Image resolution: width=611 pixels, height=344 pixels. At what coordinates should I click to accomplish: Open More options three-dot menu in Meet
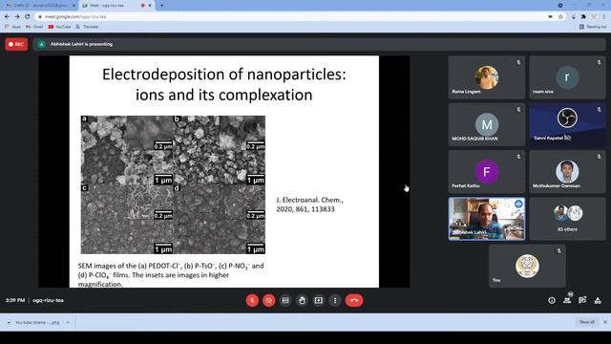tap(335, 300)
